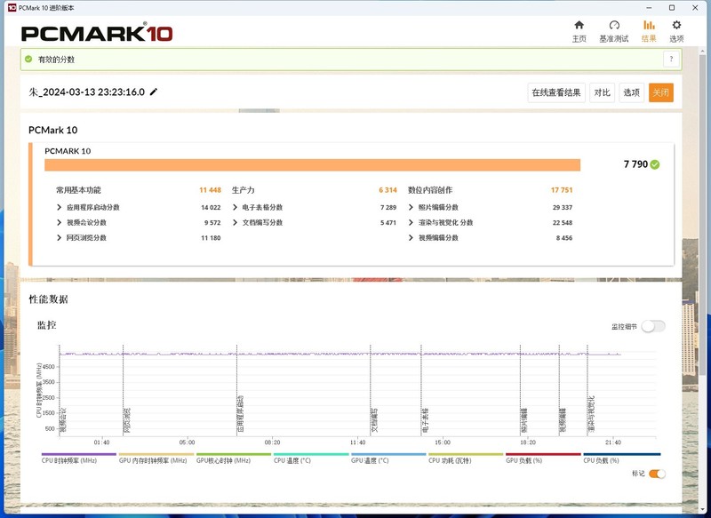
Task: Expand the 照片编辑分数 row
Action: (x=411, y=207)
